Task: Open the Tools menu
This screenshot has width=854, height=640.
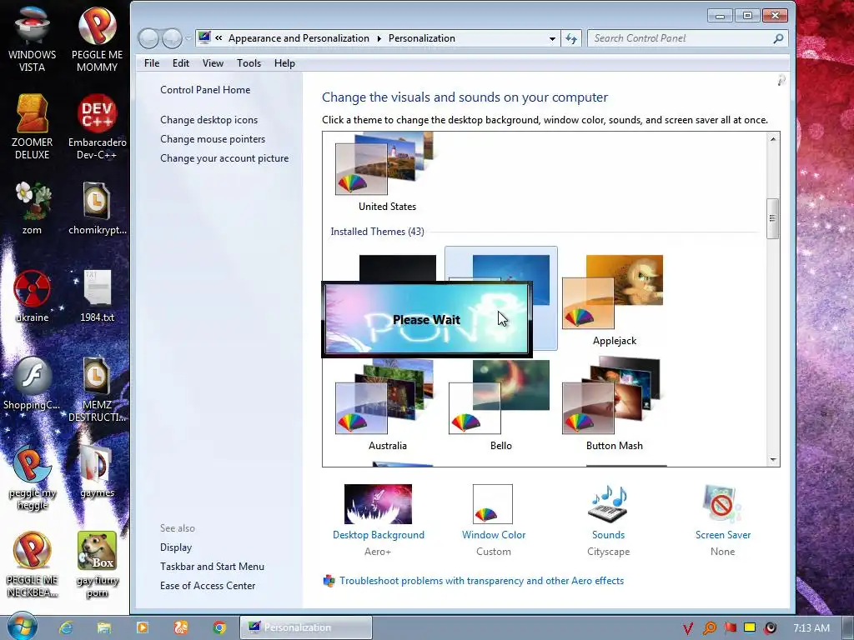Action: tap(249, 63)
